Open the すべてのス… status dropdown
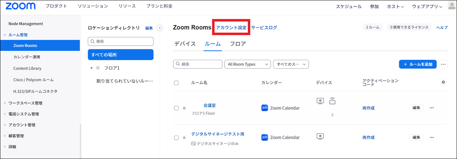The height and width of the screenshot is (159, 457). [x=291, y=64]
